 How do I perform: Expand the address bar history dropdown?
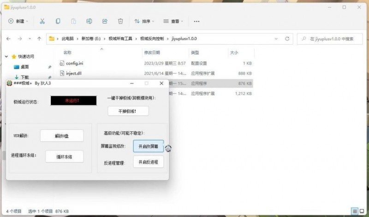[276, 39]
